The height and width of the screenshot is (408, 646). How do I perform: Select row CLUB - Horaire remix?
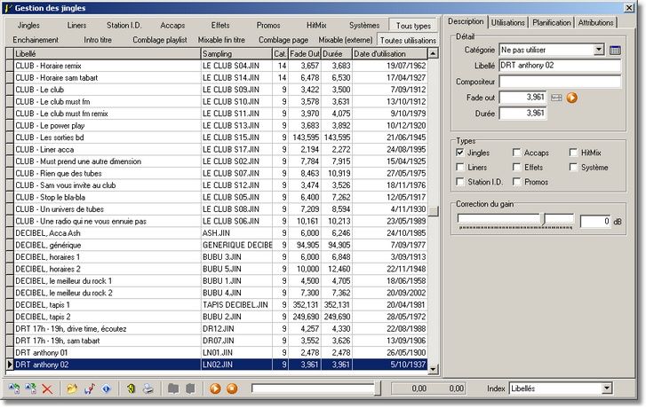221,66
